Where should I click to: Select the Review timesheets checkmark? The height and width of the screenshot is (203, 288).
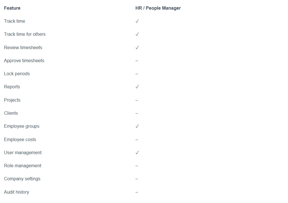tap(137, 48)
